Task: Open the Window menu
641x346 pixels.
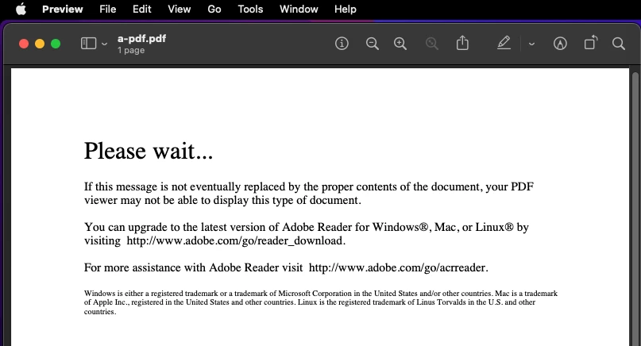Action: pos(299,9)
